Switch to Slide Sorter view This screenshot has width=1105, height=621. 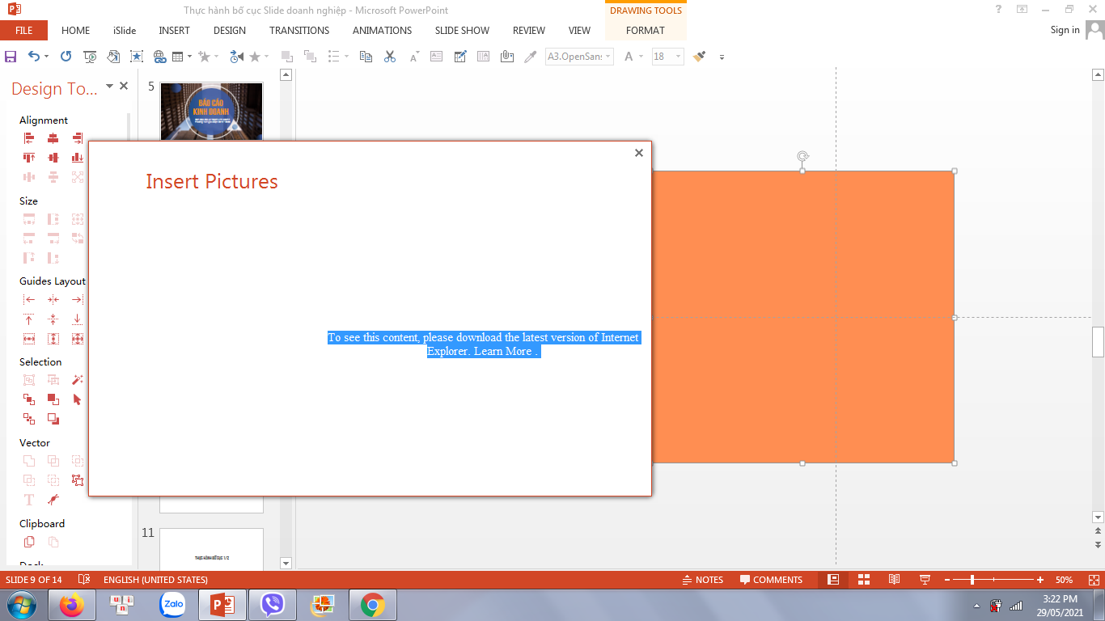pyautogui.click(x=864, y=580)
